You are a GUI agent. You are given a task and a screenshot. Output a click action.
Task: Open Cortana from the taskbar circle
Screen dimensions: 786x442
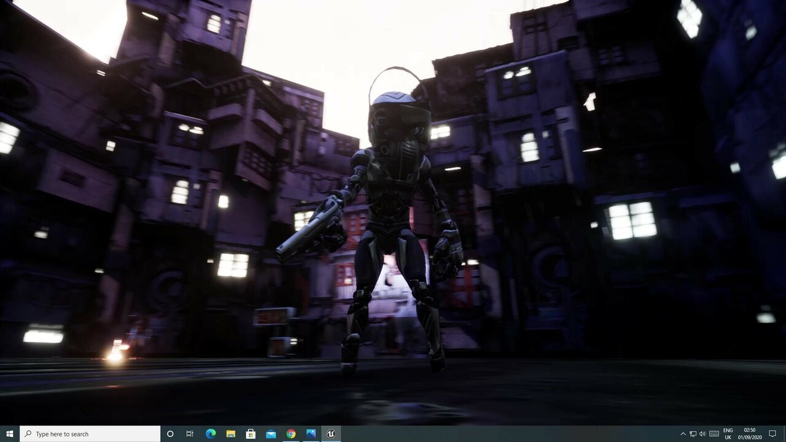[170, 433]
